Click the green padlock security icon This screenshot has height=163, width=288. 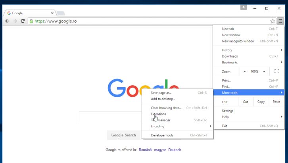[31, 21]
